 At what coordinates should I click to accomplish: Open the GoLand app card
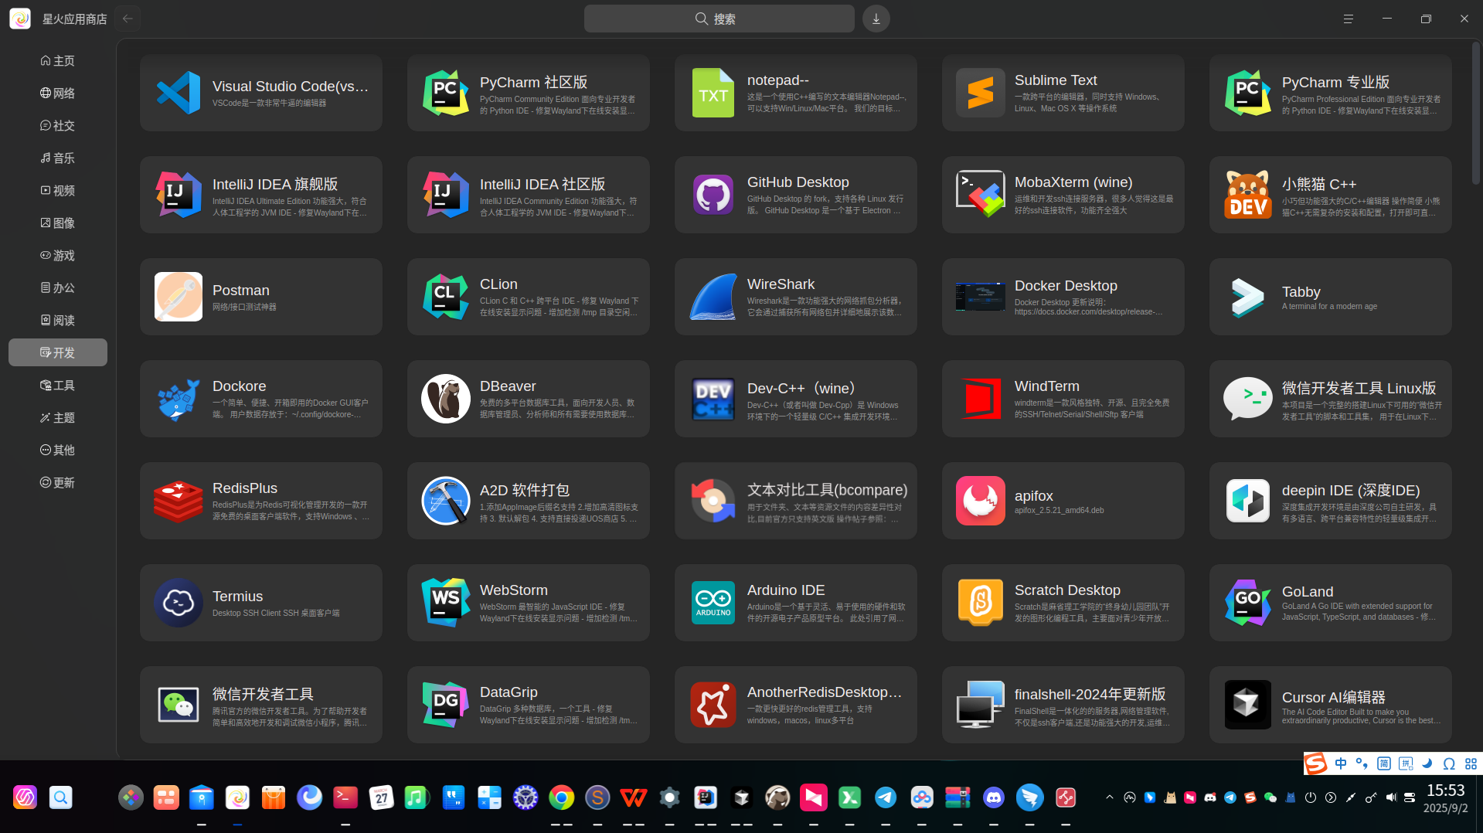pos(1330,603)
